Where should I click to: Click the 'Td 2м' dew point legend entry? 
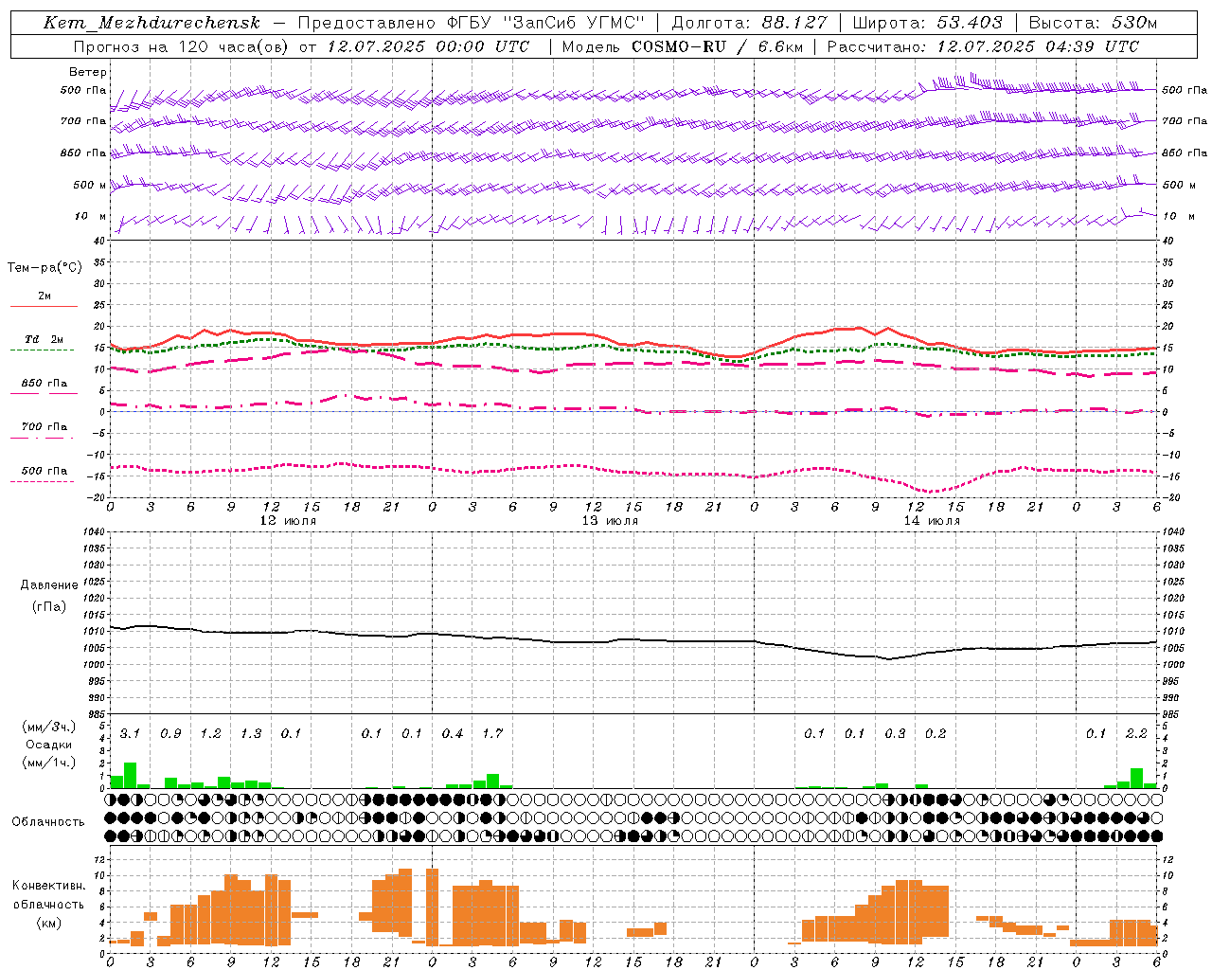coord(44,338)
